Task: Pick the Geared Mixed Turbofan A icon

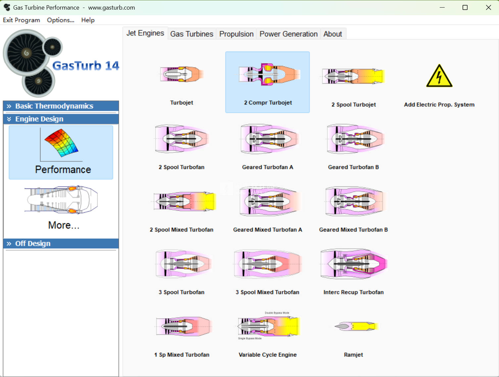Action: click(x=270, y=201)
